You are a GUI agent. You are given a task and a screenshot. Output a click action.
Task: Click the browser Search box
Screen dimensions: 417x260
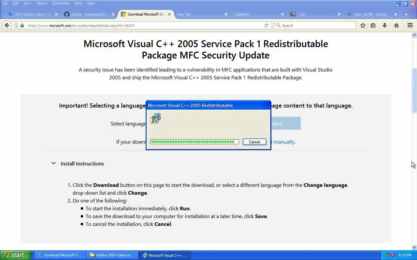315,25
